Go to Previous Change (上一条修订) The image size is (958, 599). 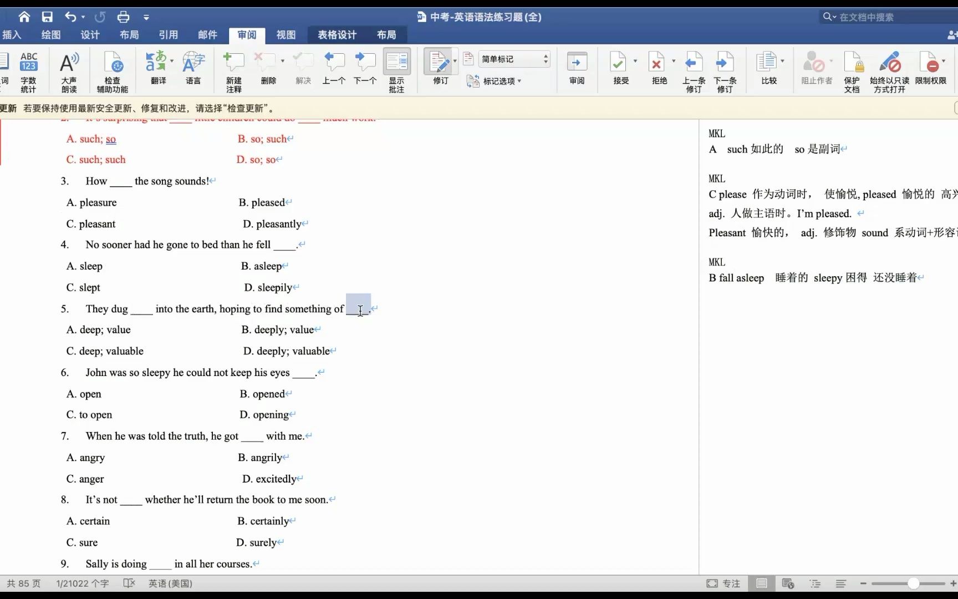coord(694,72)
